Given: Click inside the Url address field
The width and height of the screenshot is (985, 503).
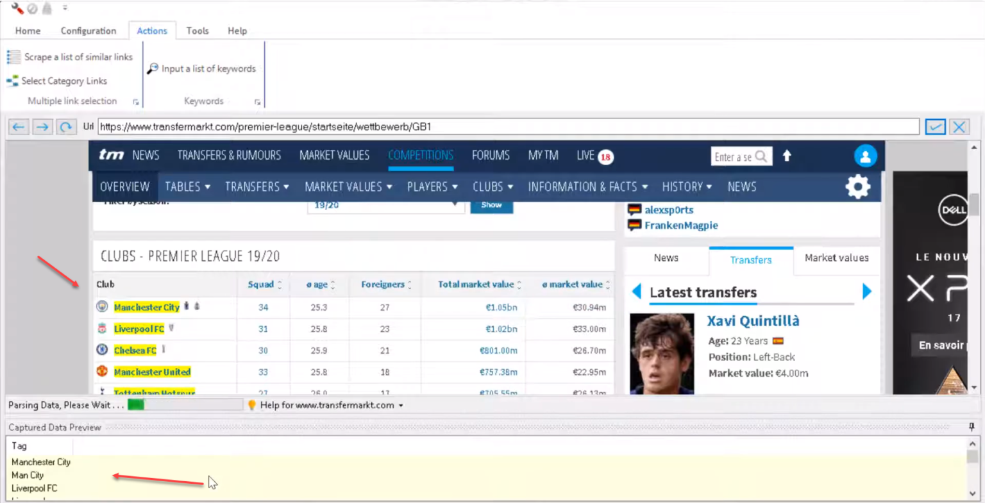Looking at the screenshot, I should [449, 126].
